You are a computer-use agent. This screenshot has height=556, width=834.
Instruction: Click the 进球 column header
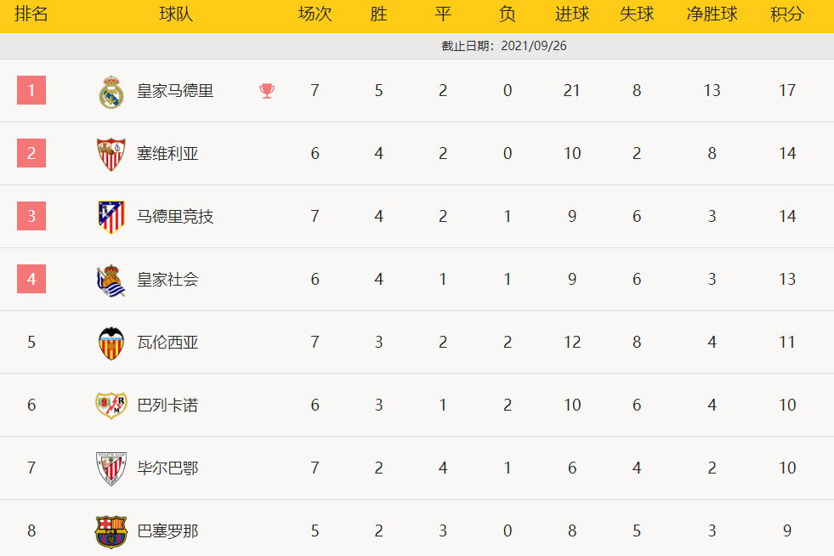pyautogui.click(x=571, y=15)
